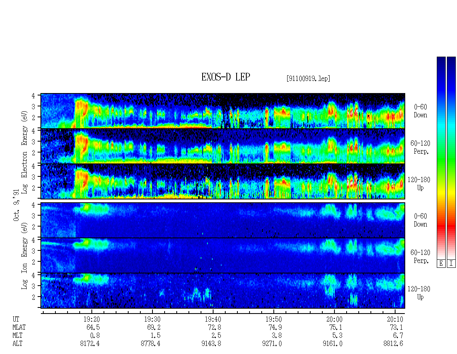
Task: Click the EXOS-D LEP plot title
Action: point(226,77)
